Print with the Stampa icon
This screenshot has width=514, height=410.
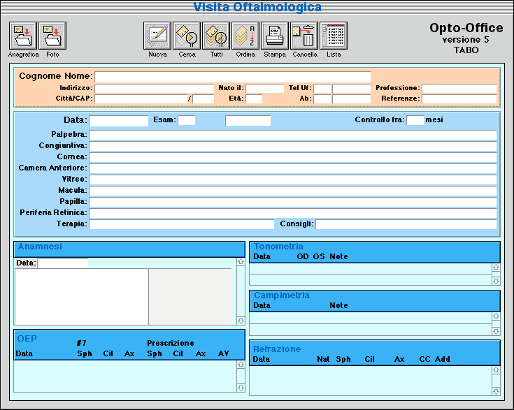tap(275, 36)
